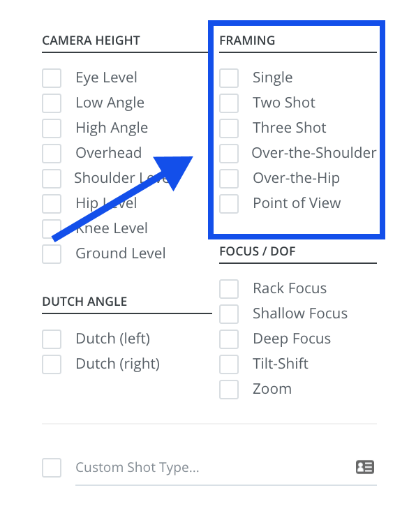Image resolution: width=416 pixels, height=532 pixels.
Task: Select the Two Shot checkbox
Action: point(229,103)
